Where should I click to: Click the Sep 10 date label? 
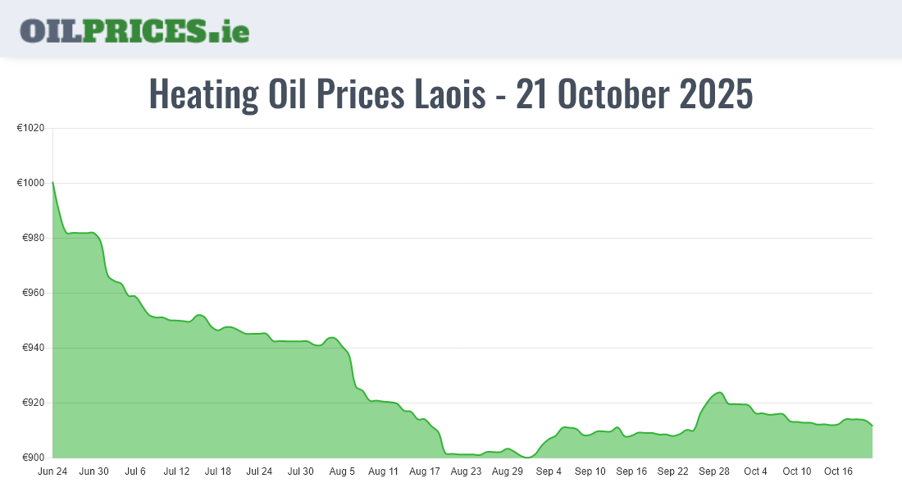pos(590,471)
